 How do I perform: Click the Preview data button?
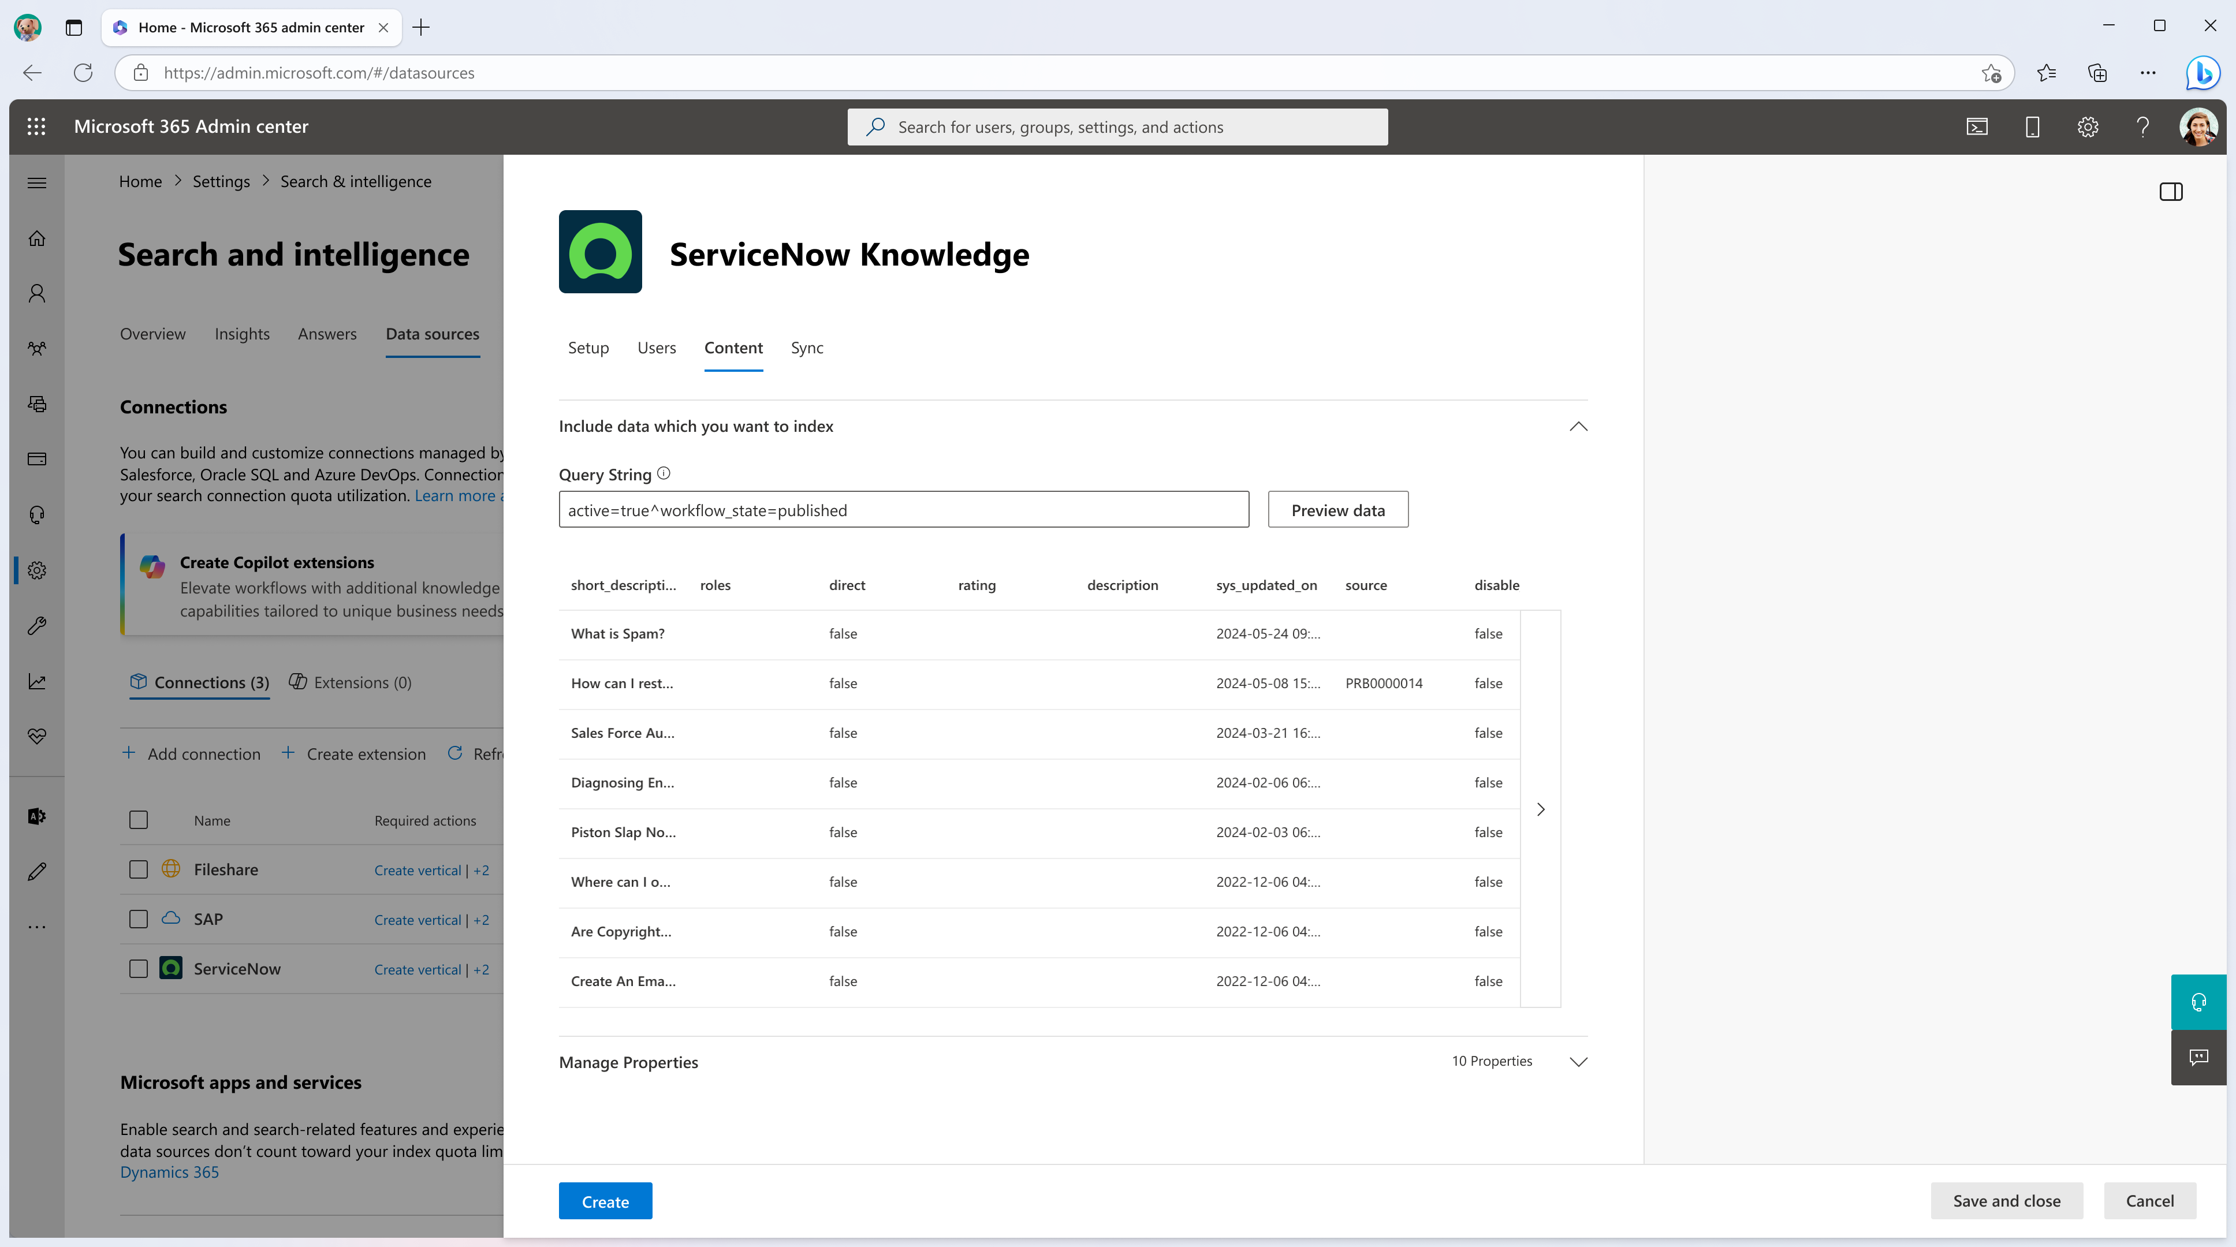1337,508
